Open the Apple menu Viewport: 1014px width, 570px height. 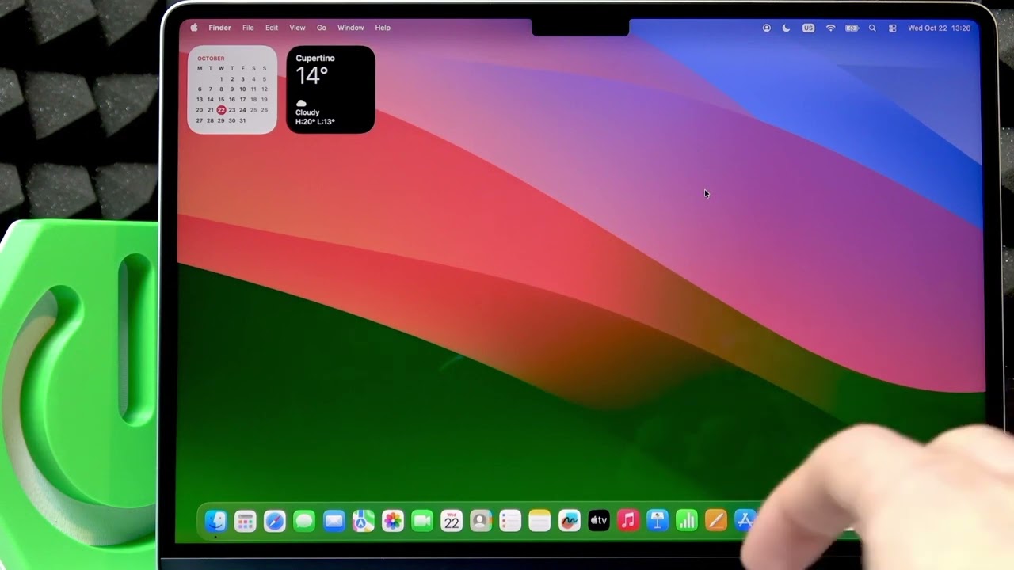(194, 28)
